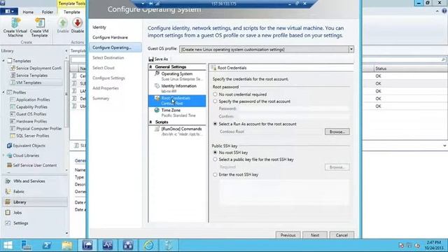Click the Save As disk icon

click(x=151, y=59)
